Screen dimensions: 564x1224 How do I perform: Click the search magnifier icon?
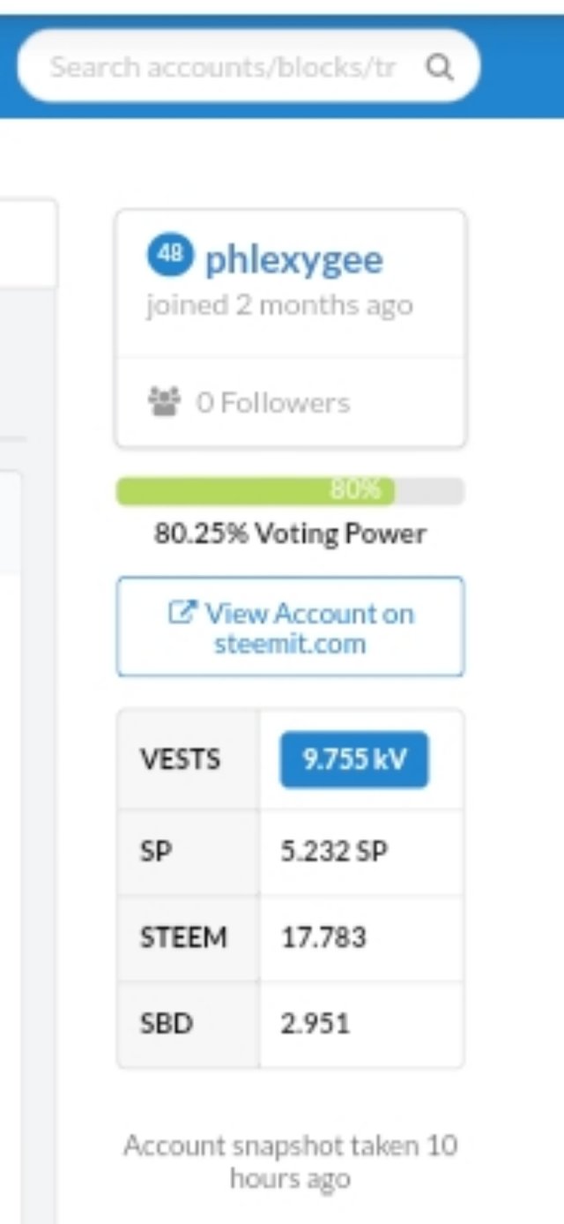pos(440,67)
